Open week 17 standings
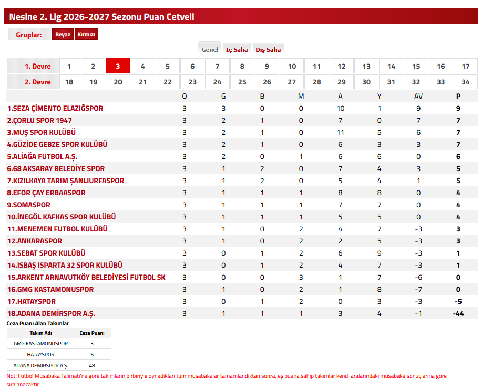 point(466,66)
